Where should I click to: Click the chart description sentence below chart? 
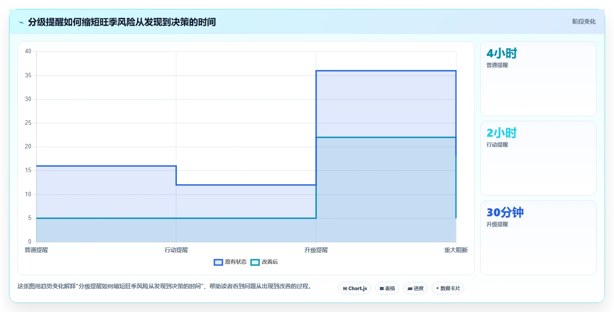(164, 286)
